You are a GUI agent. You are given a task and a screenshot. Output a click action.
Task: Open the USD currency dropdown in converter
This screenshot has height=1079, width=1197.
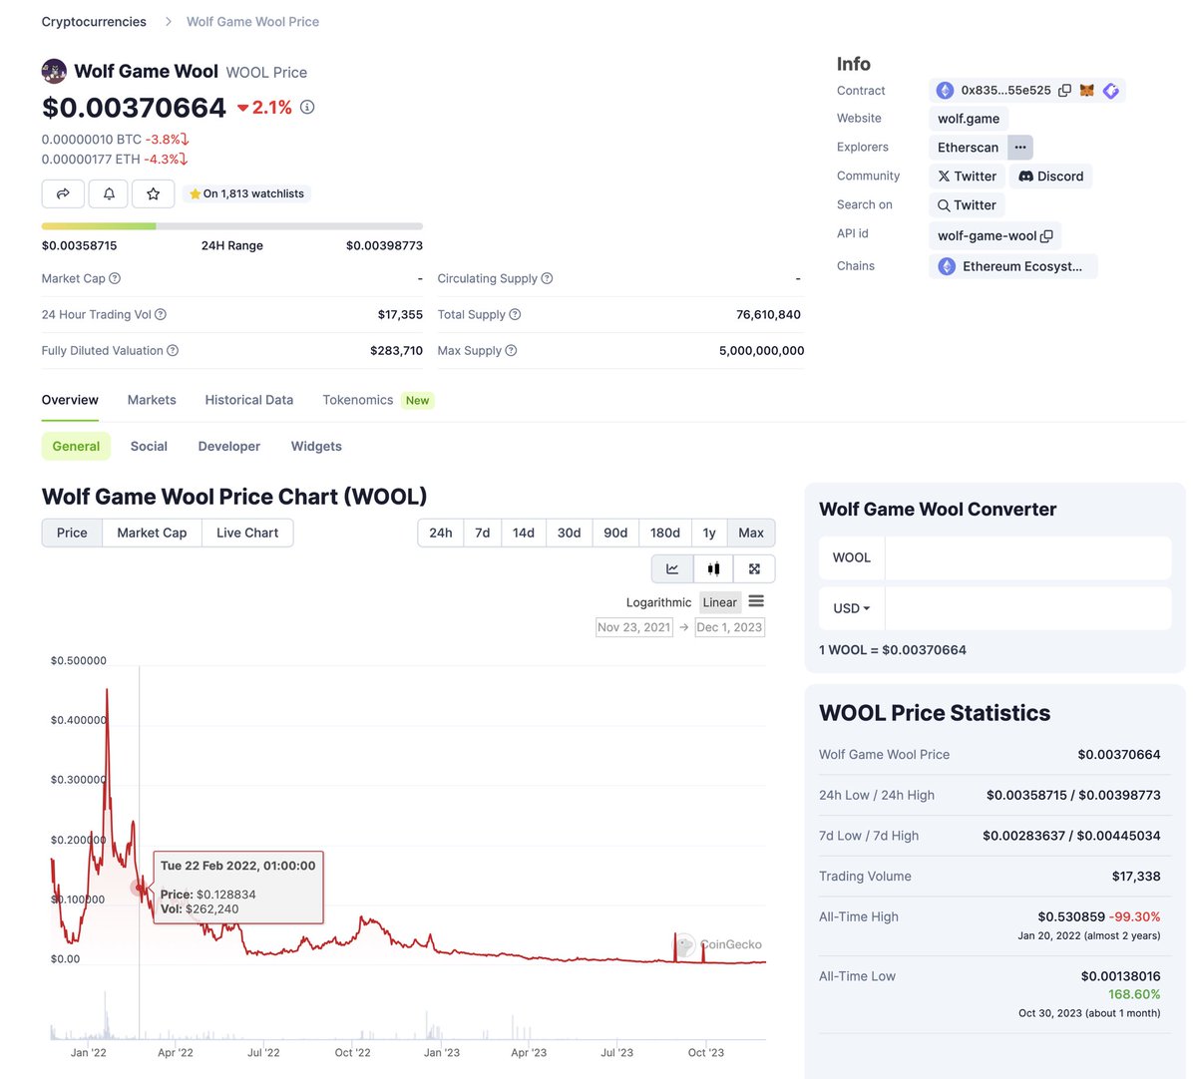click(852, 608)
